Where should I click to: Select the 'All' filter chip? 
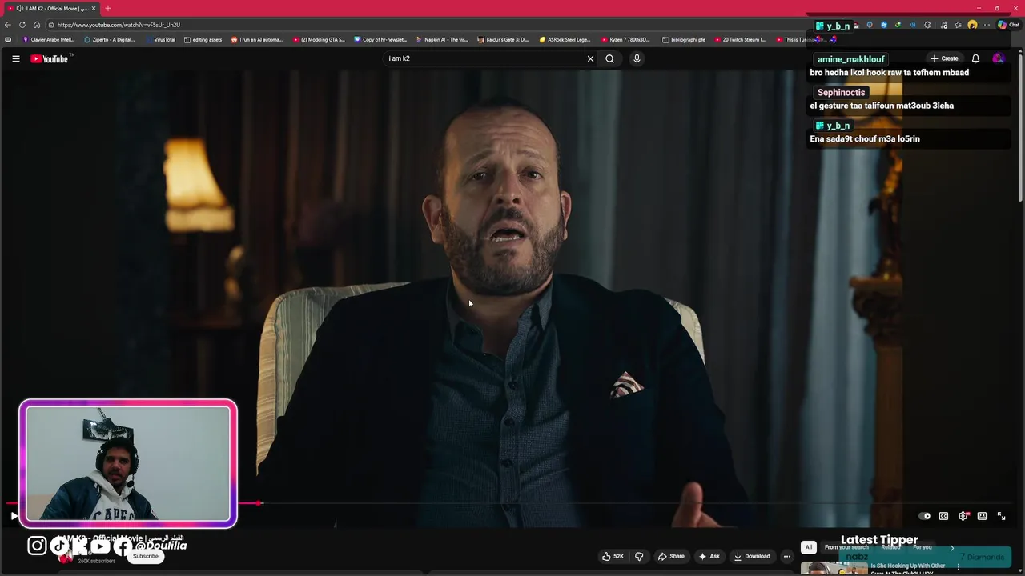tap(808, 547)
